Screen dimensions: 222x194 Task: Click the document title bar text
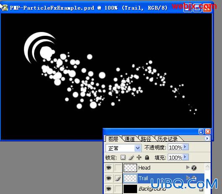point(89,8)
